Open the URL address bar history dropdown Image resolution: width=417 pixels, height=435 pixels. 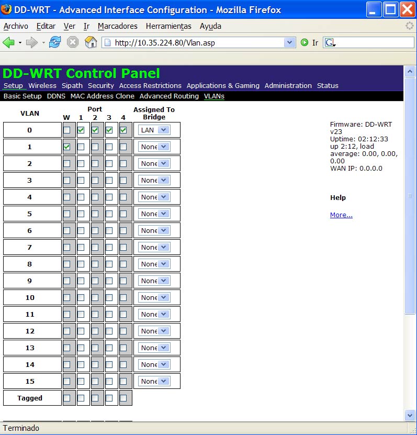pyautogui.click(x=289, y=43)
